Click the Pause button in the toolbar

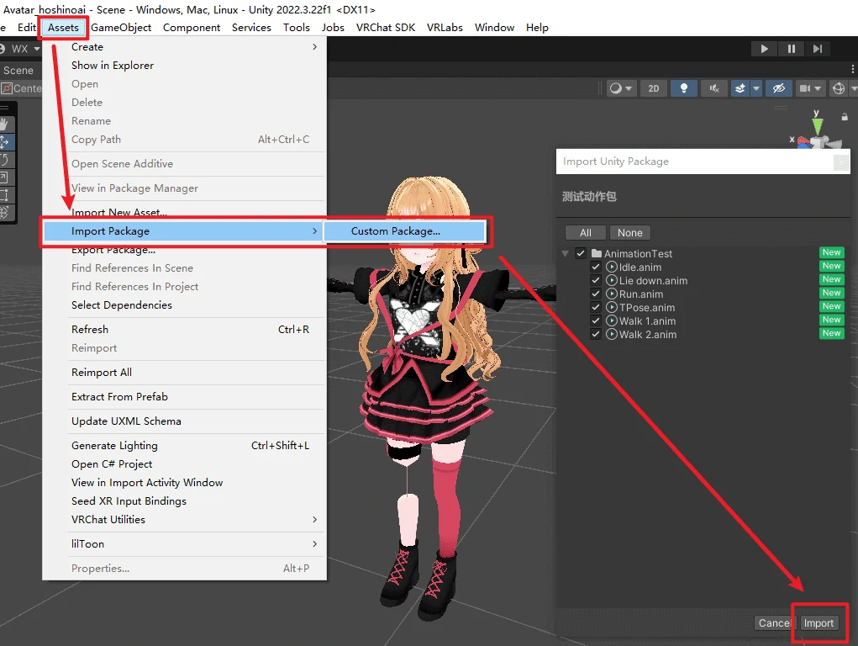coord(791,49)
